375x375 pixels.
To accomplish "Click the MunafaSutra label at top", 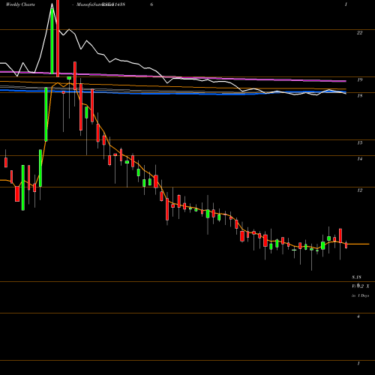I will click(x=95, y=4).
